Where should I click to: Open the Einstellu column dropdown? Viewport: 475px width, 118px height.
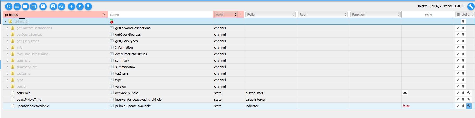pos(465,15)
